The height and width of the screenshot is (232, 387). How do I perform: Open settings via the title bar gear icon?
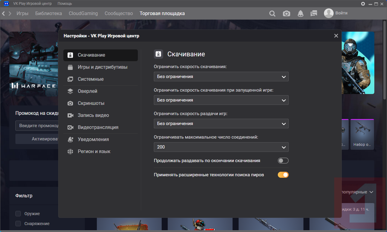363,4
